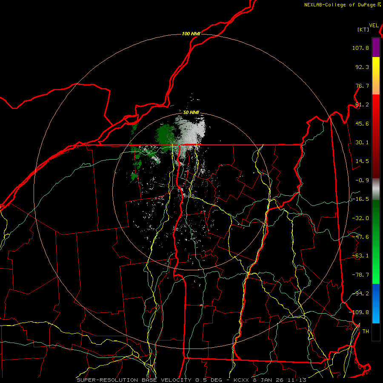Select the -47.6 scale value
The image size is (383, 383).
(x=360, y=237)
